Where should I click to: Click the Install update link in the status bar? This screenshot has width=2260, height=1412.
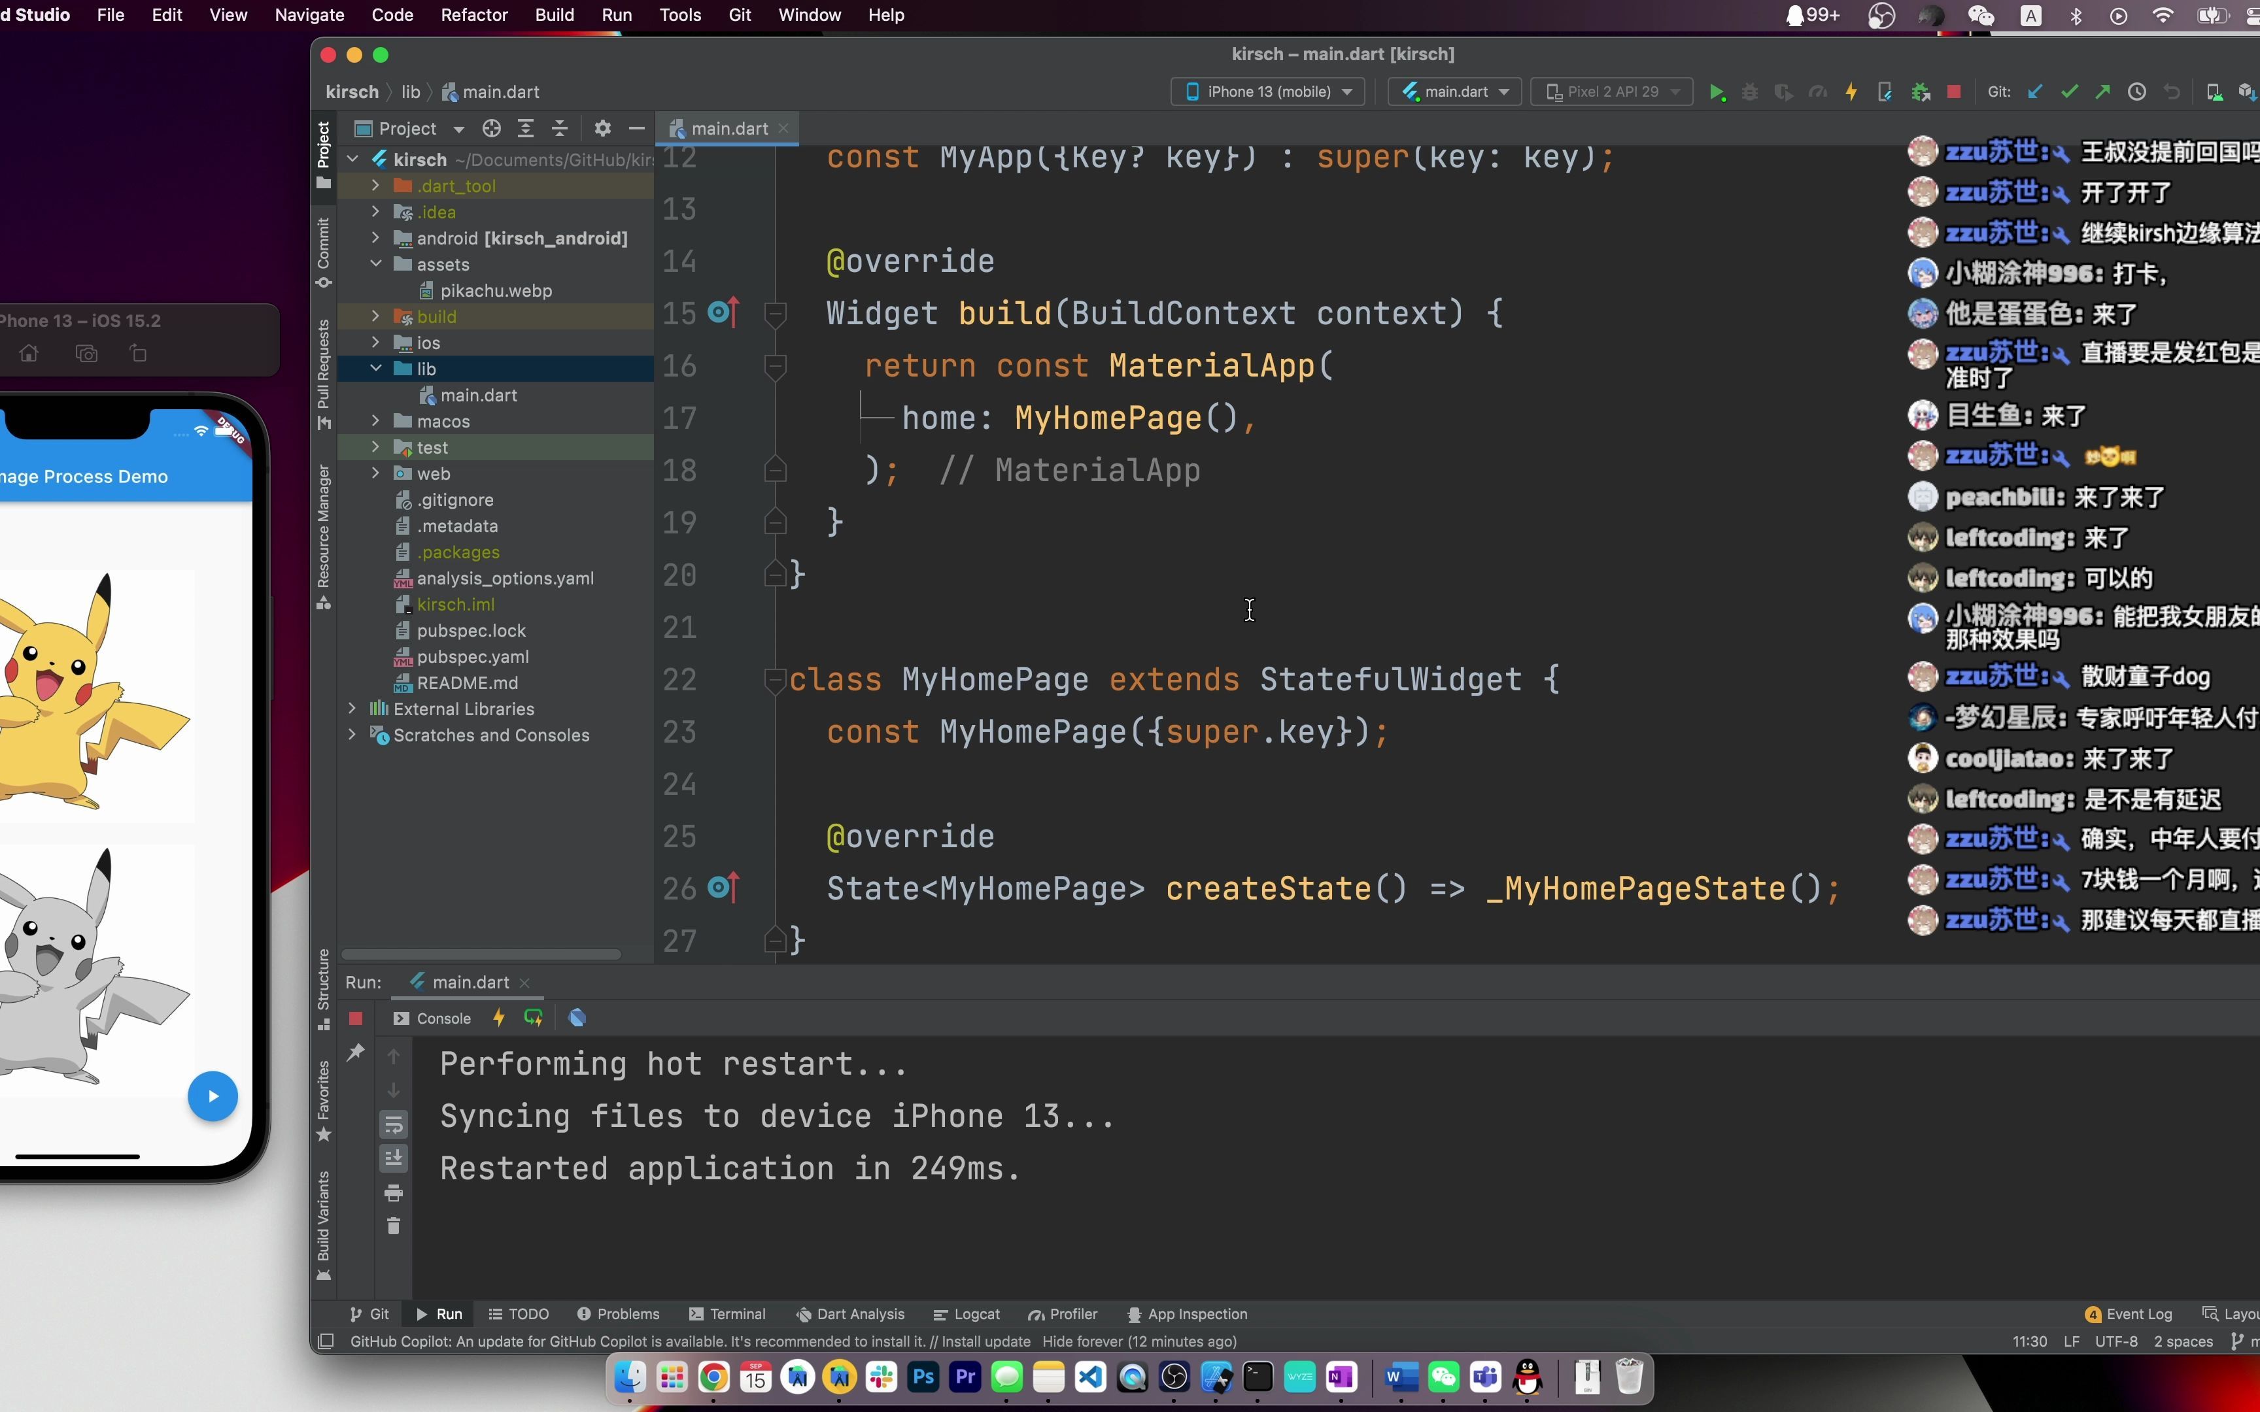[985, 1341]
